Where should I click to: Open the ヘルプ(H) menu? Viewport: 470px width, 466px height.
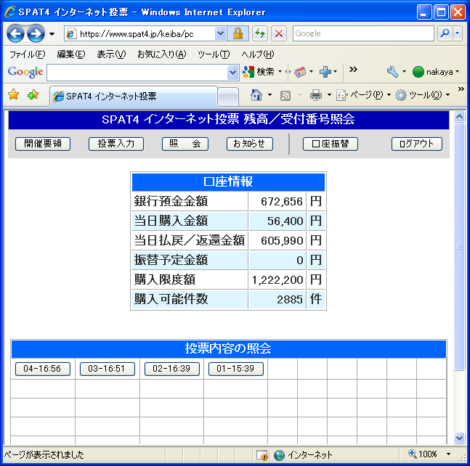pos(258,54)
